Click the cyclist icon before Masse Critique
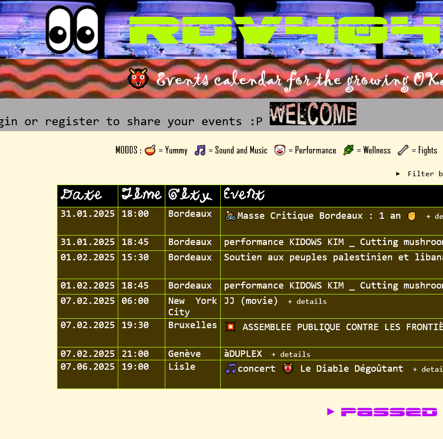 tap(231, 216)
